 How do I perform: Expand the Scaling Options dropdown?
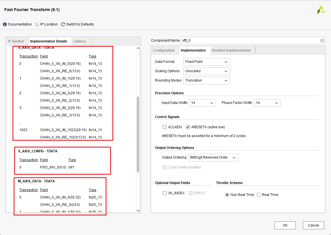(207, 71)
